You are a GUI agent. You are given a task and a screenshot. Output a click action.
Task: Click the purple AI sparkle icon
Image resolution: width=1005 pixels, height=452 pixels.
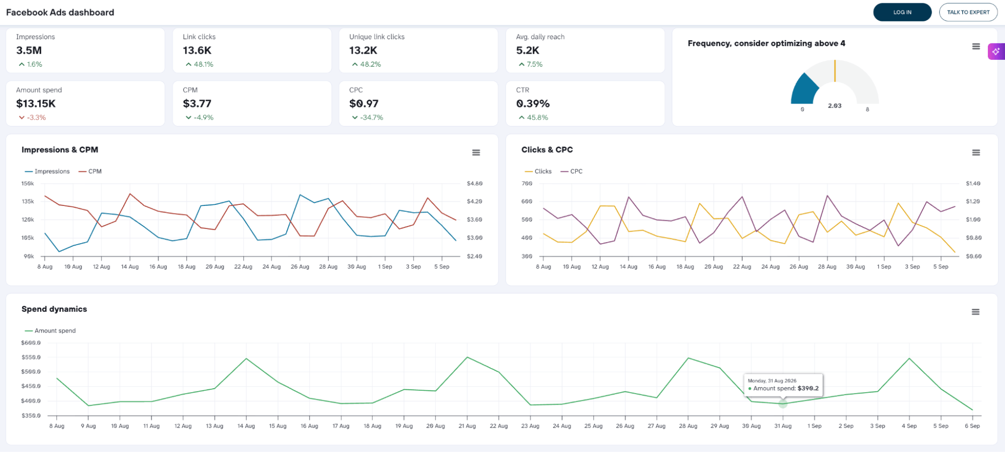click(996, 51)
